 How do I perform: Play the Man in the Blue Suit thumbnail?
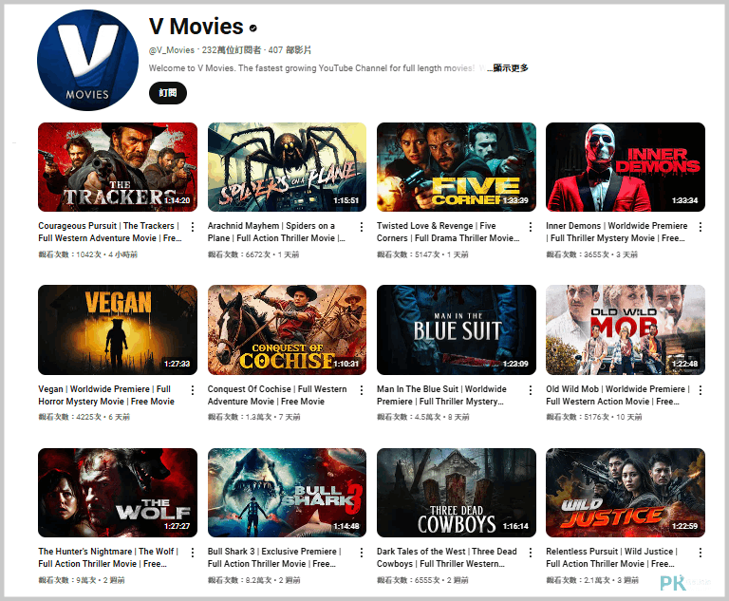[456, 329]
